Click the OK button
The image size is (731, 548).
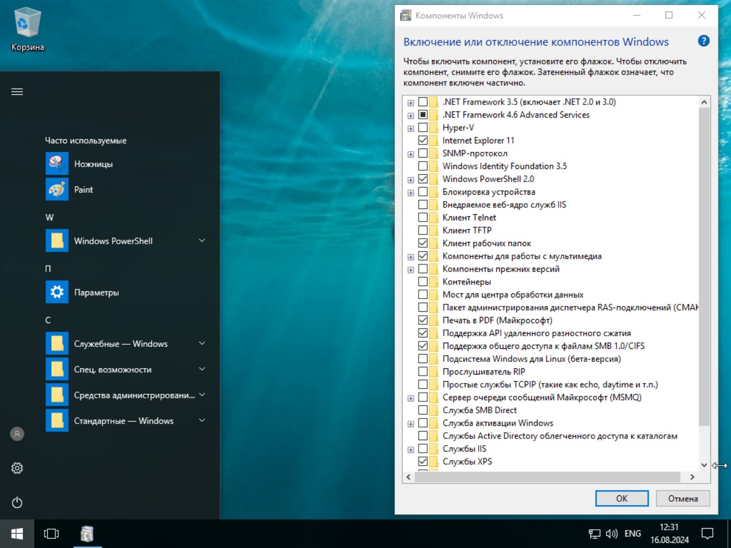point(621,498)
